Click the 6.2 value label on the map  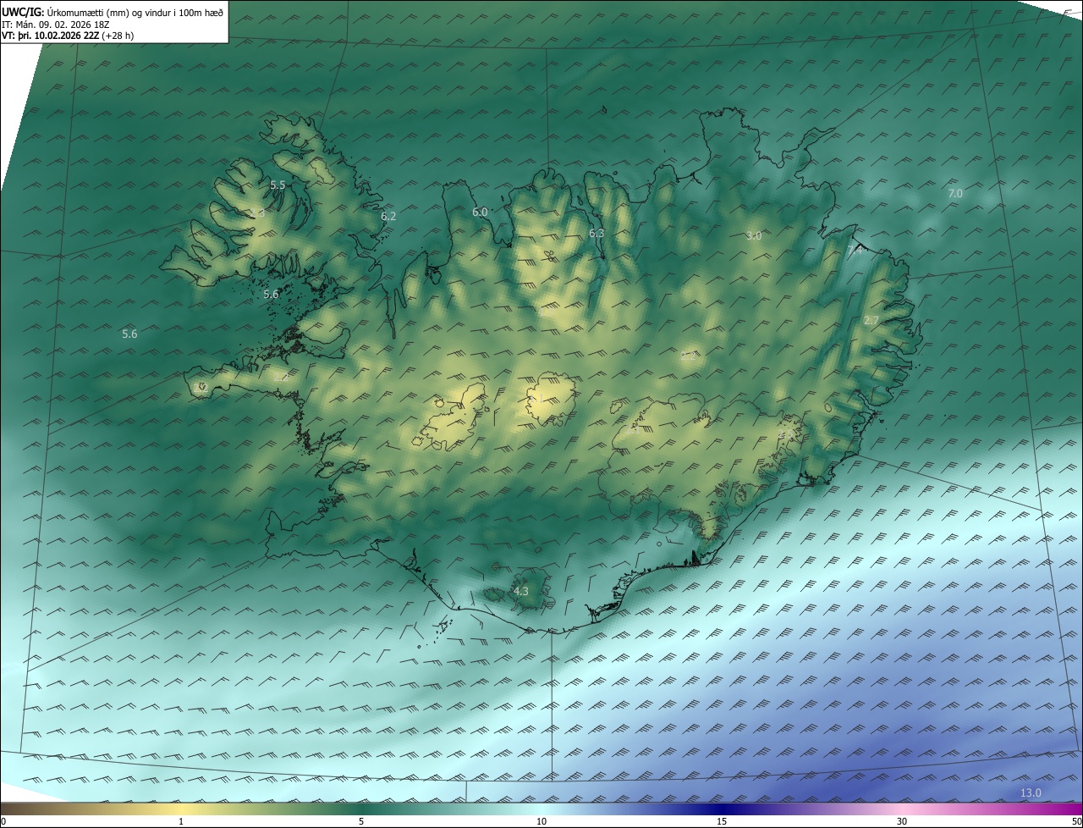click(388, 217)
